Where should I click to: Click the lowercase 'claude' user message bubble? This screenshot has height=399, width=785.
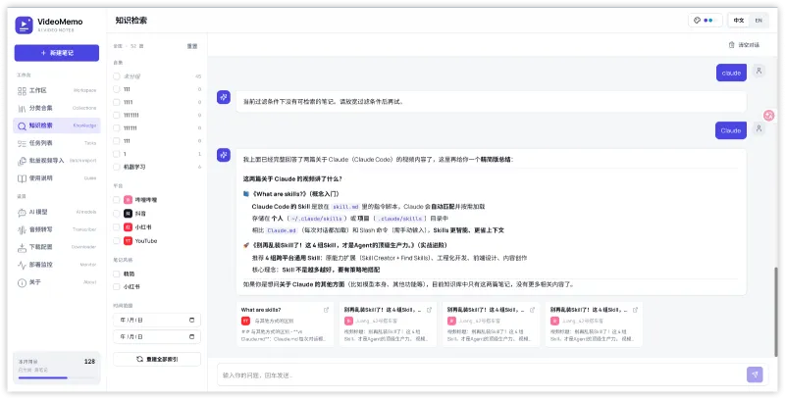pyautogui.click(x=731, y=73)
